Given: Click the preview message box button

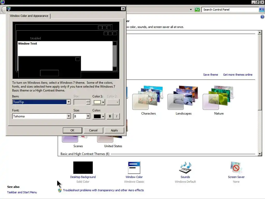Looking at the screenshot, I should [49, 73].
